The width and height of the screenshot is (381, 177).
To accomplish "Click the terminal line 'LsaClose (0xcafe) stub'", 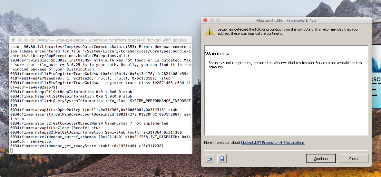I will point(55,128).
